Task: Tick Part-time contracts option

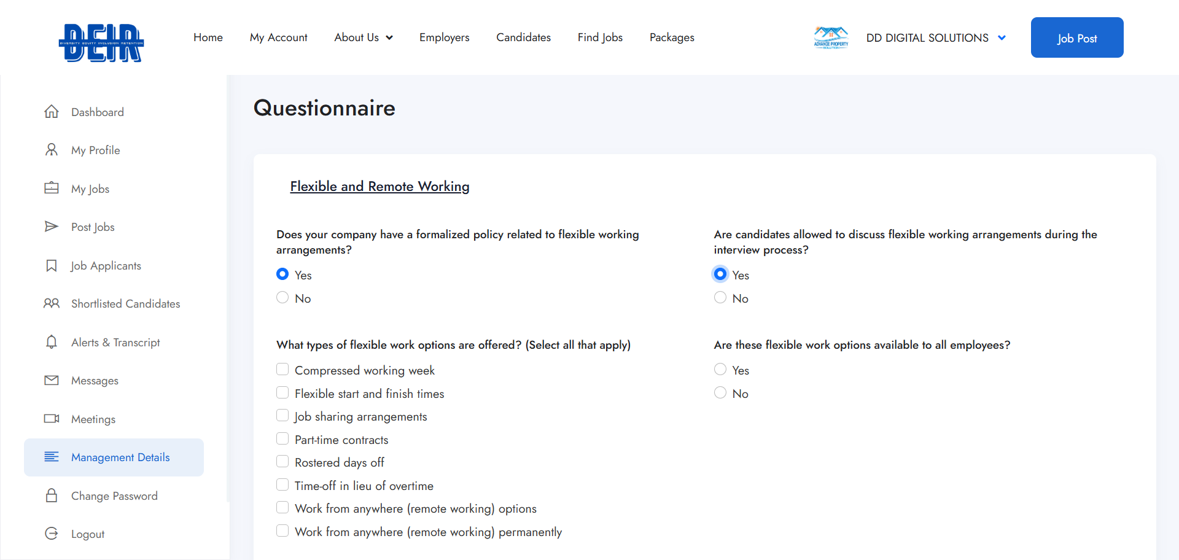Action: [282, 438]
